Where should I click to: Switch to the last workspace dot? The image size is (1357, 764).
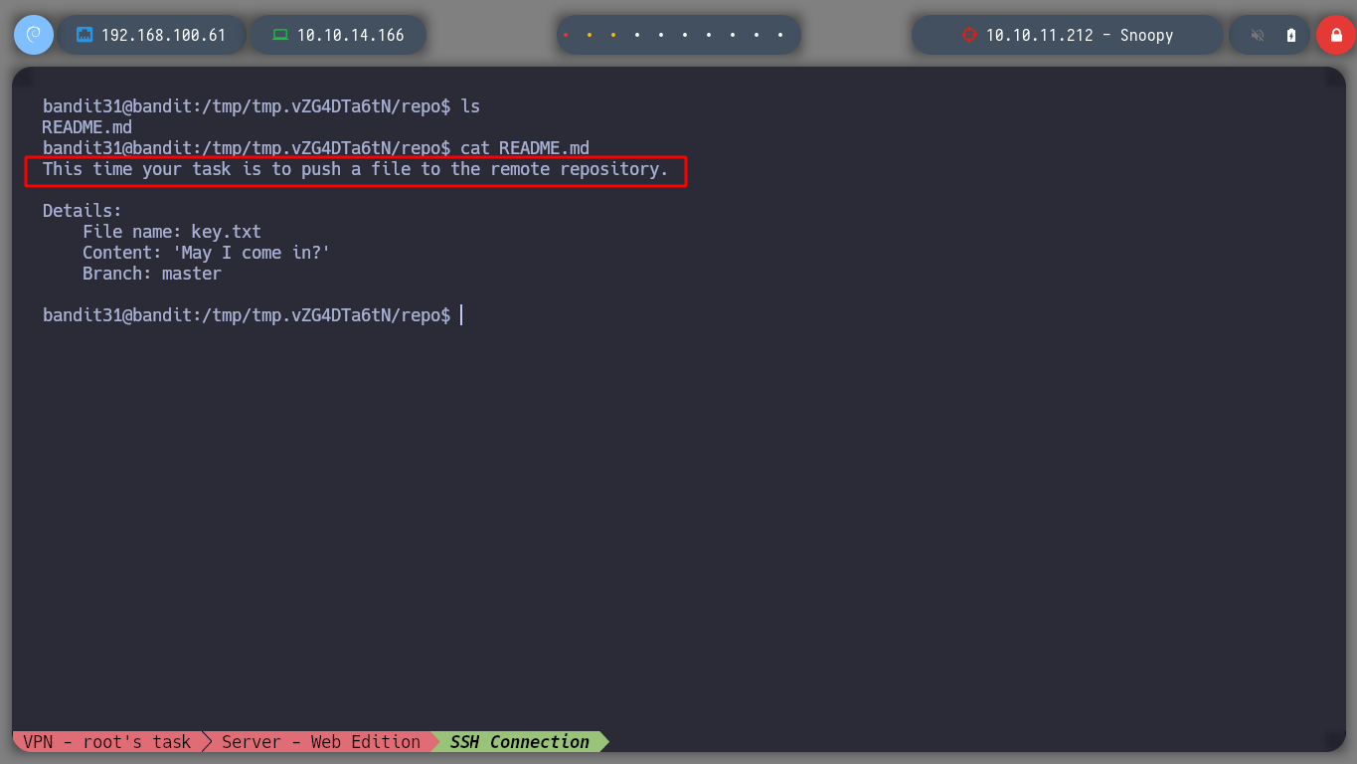coord(780,35)
